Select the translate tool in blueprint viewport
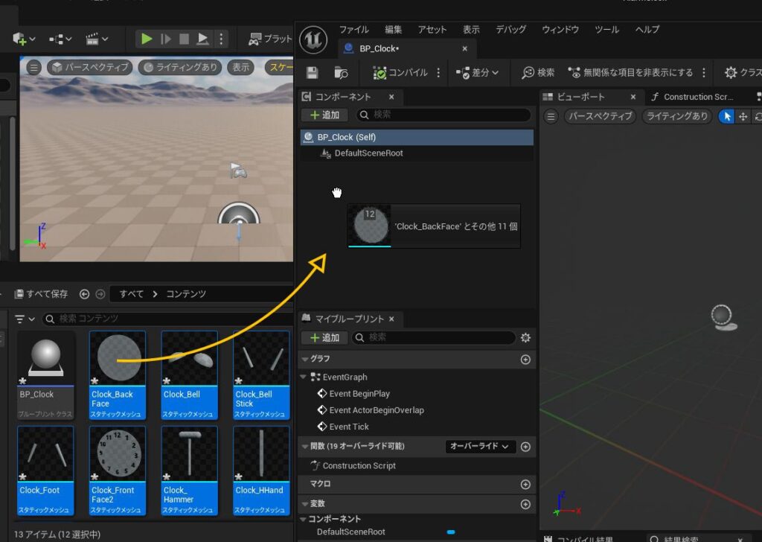Image resolution: width=762 pixels, height=542 pixels. (743, 116)
